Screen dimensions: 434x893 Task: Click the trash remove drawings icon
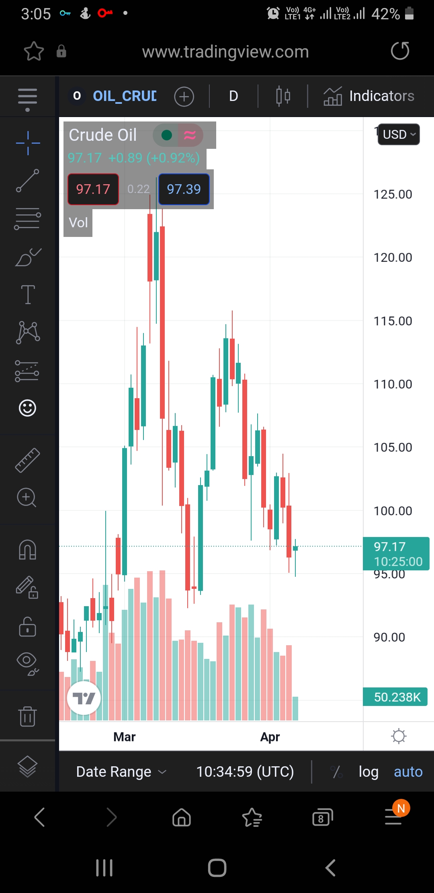coord(27,716)
